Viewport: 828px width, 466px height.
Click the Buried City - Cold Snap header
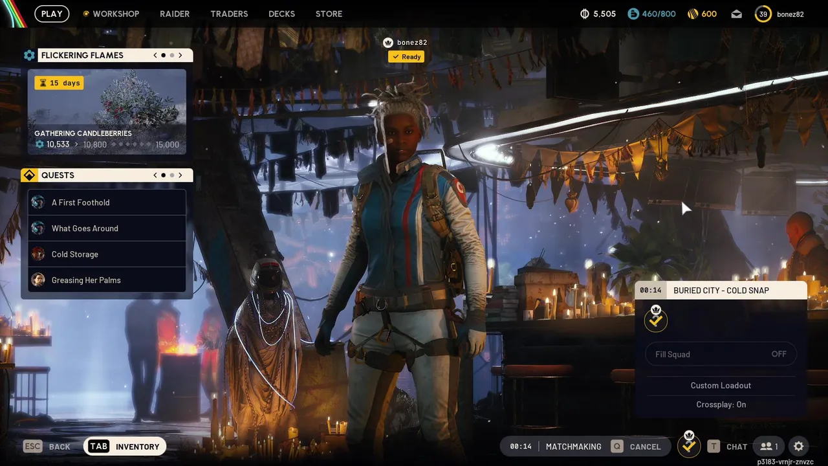[x=721, y=291]
